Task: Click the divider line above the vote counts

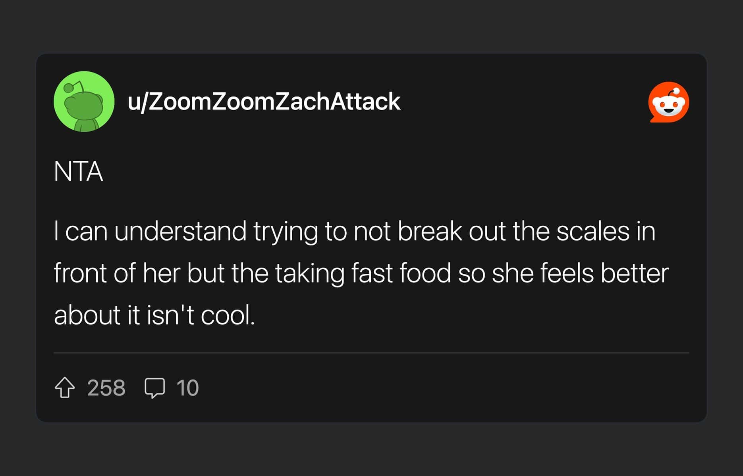Action: coord(371,353)
